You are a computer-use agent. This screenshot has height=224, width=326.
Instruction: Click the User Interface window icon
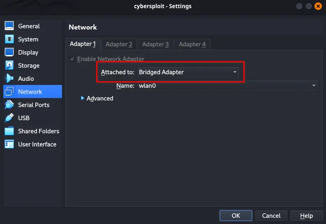point(9,144)
